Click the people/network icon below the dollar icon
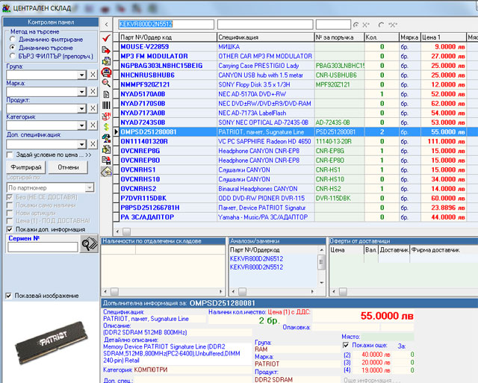The height and width of the screenshot is (383, 478). (106, 138)
